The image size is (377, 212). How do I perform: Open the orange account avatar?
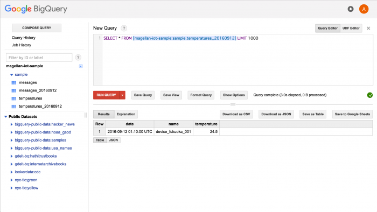pos(364,9)
